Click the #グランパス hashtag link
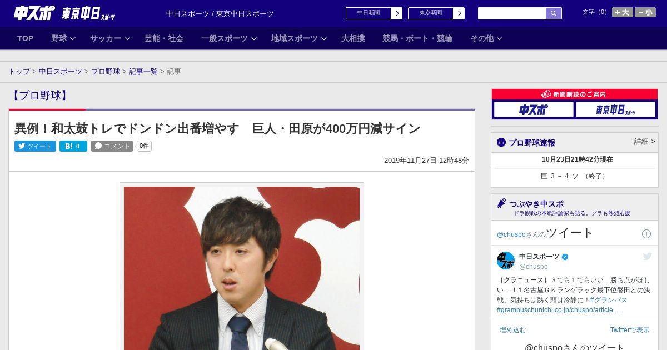This screenshot has height=350, width=667. (x=609, y=300)
